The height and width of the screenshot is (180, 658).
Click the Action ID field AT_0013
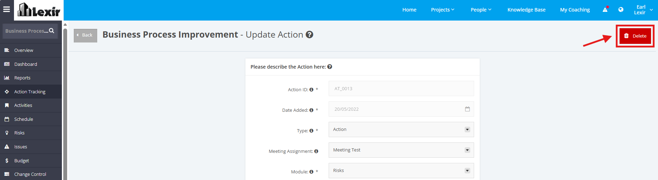401,88
